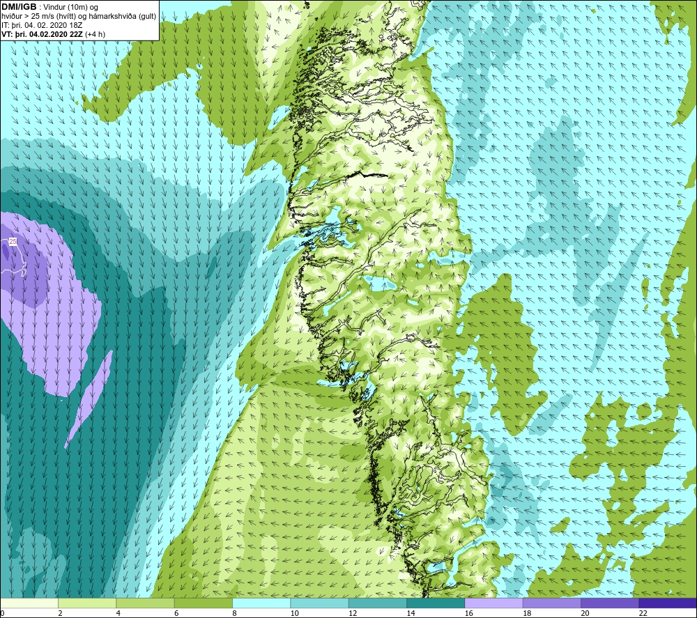Click the 14–16 m/s dark teal legend swatch
This screenshot has width=697, height=618.
coord(436,603)
